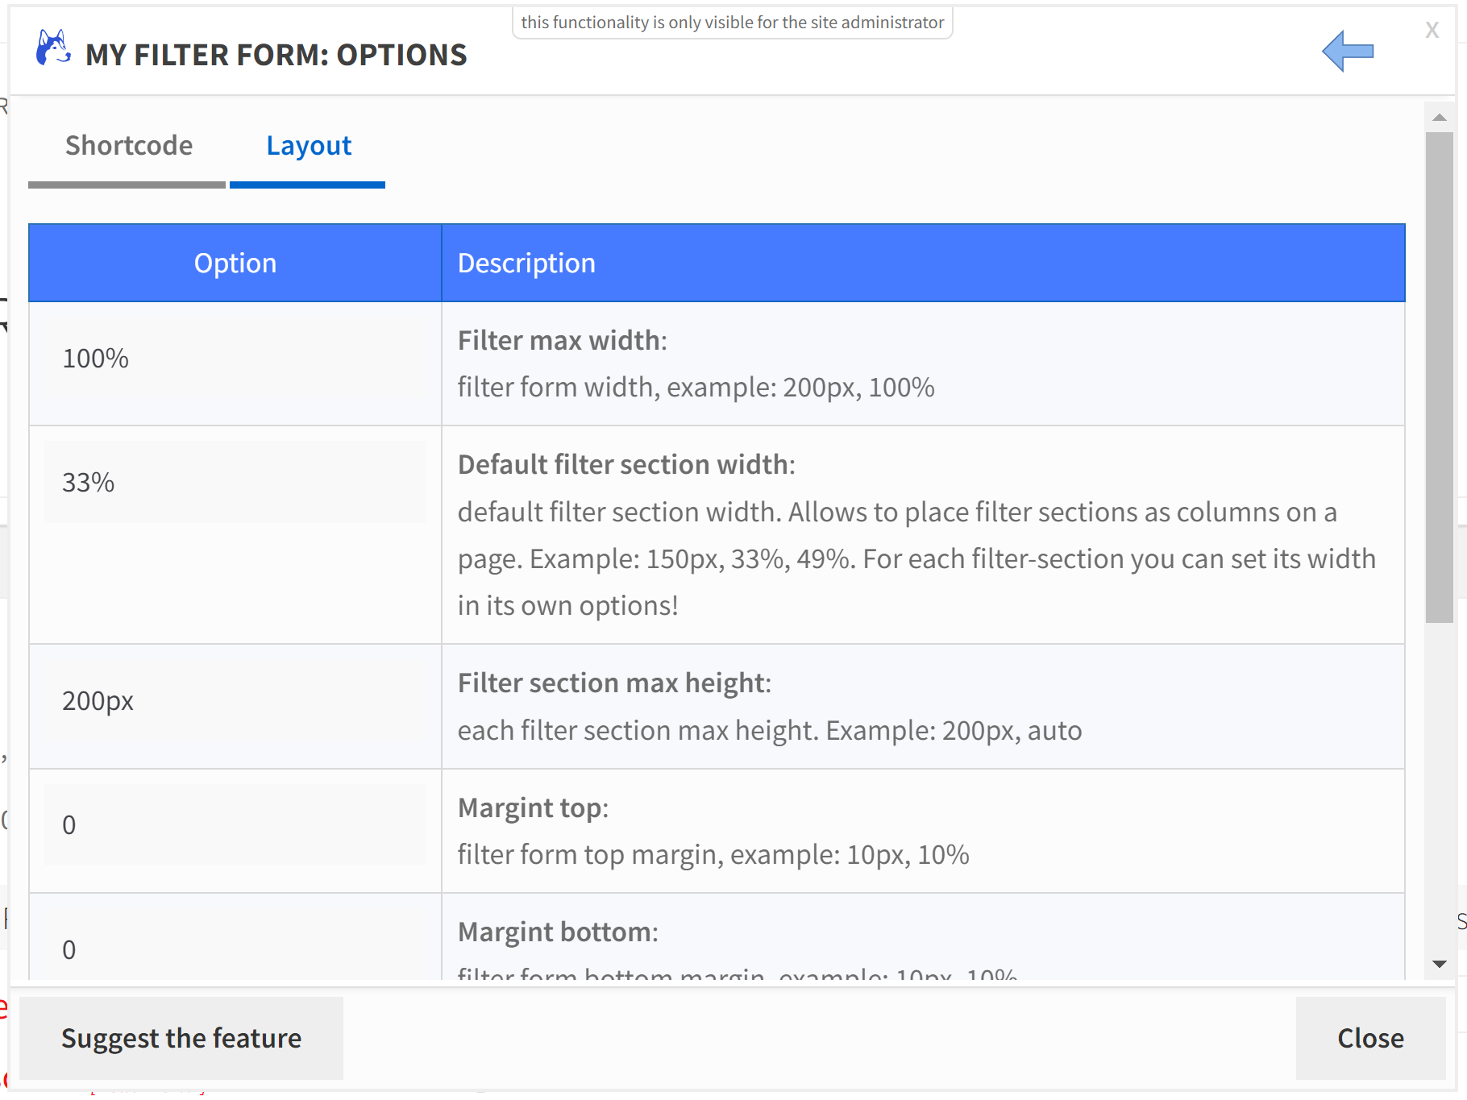Screen dimensions: 1467x1100
Task: Click the 'Margint top:' label
Action: (x=533, y=807)
